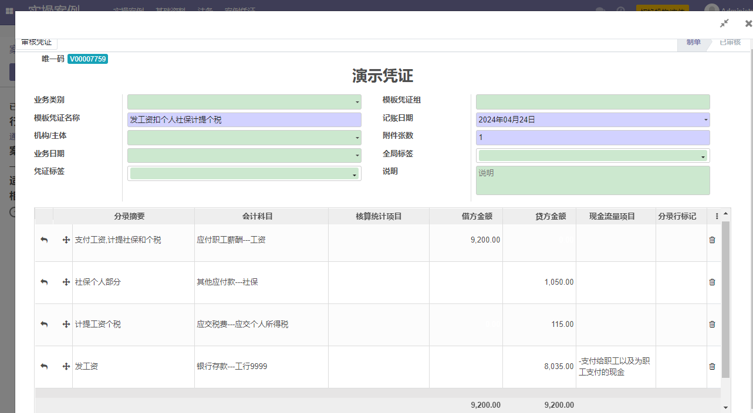Sort by the 分录摘要 column header
Image resolution: width=753 pixels, height=413 pixels.
(x=129, y=216)
